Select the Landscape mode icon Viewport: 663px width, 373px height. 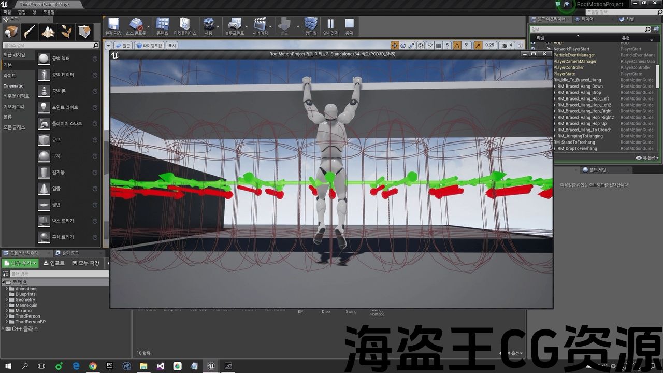click(48, 32)
